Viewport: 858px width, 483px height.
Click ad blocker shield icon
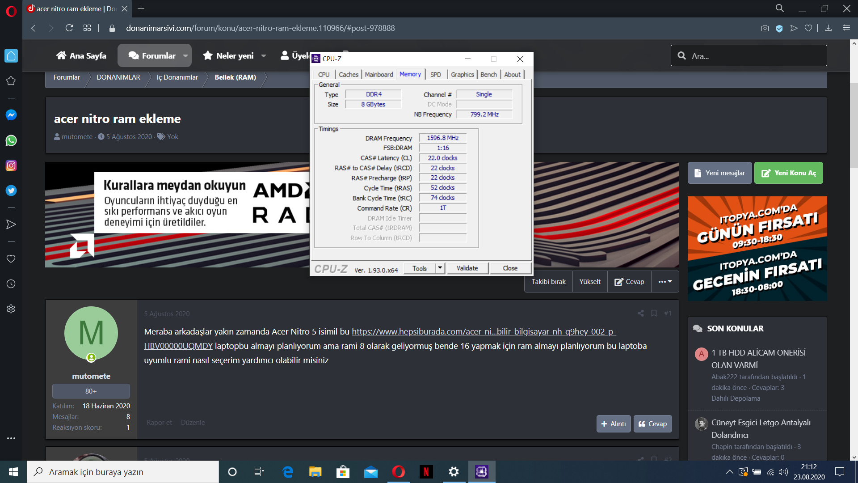pyautogui.click(x=779, y=28)
